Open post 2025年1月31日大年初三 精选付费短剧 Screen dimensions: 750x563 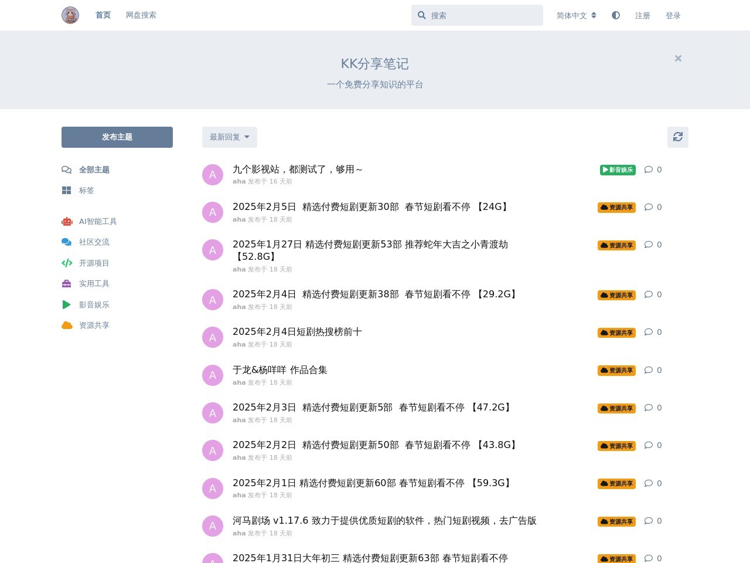click(370, 558)
